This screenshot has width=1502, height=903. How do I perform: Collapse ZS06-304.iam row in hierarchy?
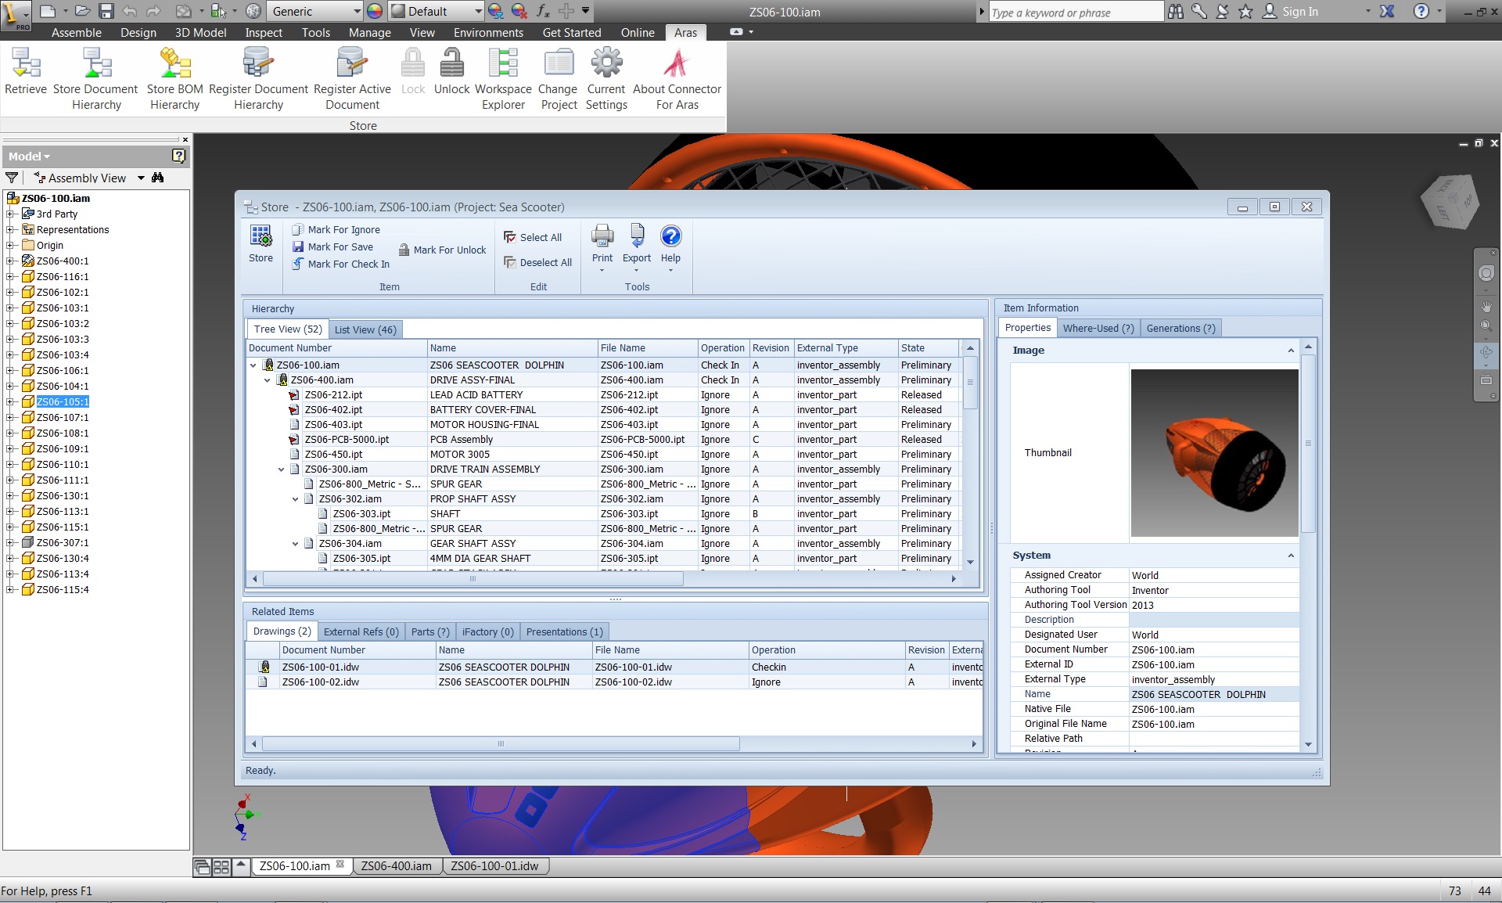click(x=296, y=544)
